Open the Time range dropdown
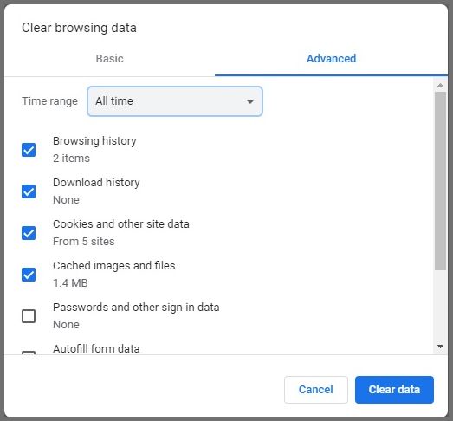The width and height of the screenshot is (453, 421). pyautogui.click(x=175, y=101)
